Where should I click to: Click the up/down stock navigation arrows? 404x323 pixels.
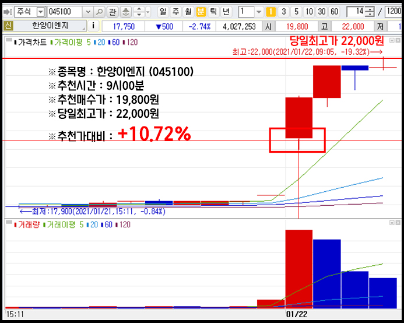click(x=139, y=12)
